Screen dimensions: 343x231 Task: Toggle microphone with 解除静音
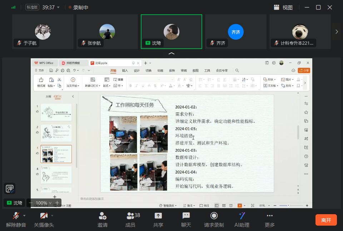click(x=16, y=216)
